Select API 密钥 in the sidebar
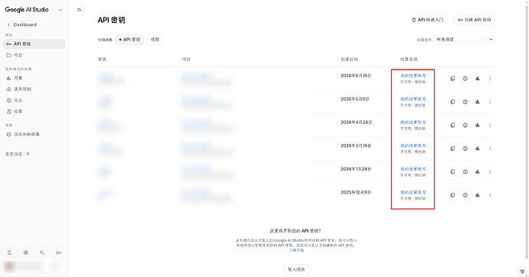The height and width of the screenshot is (277, 529). pos(34,44)
